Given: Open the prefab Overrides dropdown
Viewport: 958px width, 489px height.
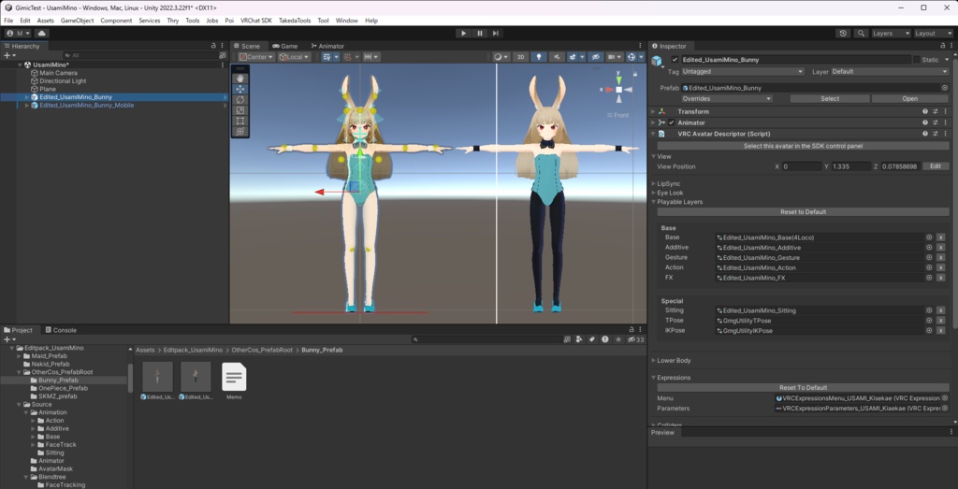Looking at the screenshot, I should point(727,98).
